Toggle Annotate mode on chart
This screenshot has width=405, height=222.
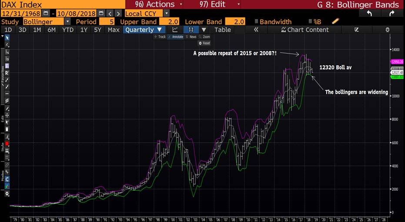(x=176, y=37)
